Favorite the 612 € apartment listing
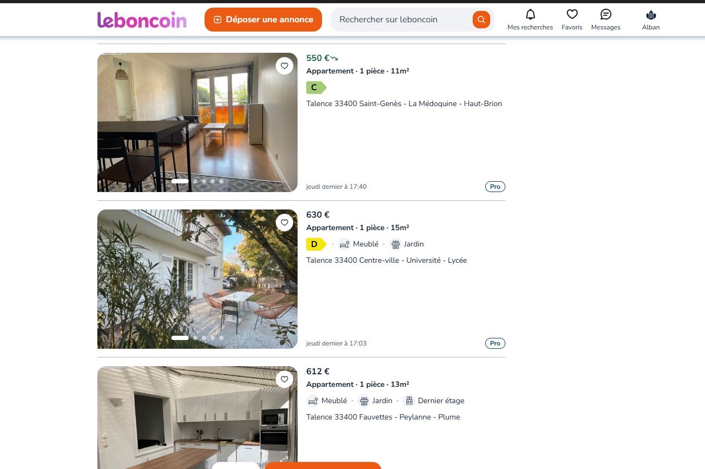This screenshot has width=705, height=469. click(284, 379)
